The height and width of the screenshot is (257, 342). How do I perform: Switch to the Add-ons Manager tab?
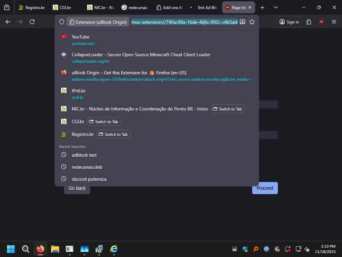pyautogui.click(x=170, y=7)
